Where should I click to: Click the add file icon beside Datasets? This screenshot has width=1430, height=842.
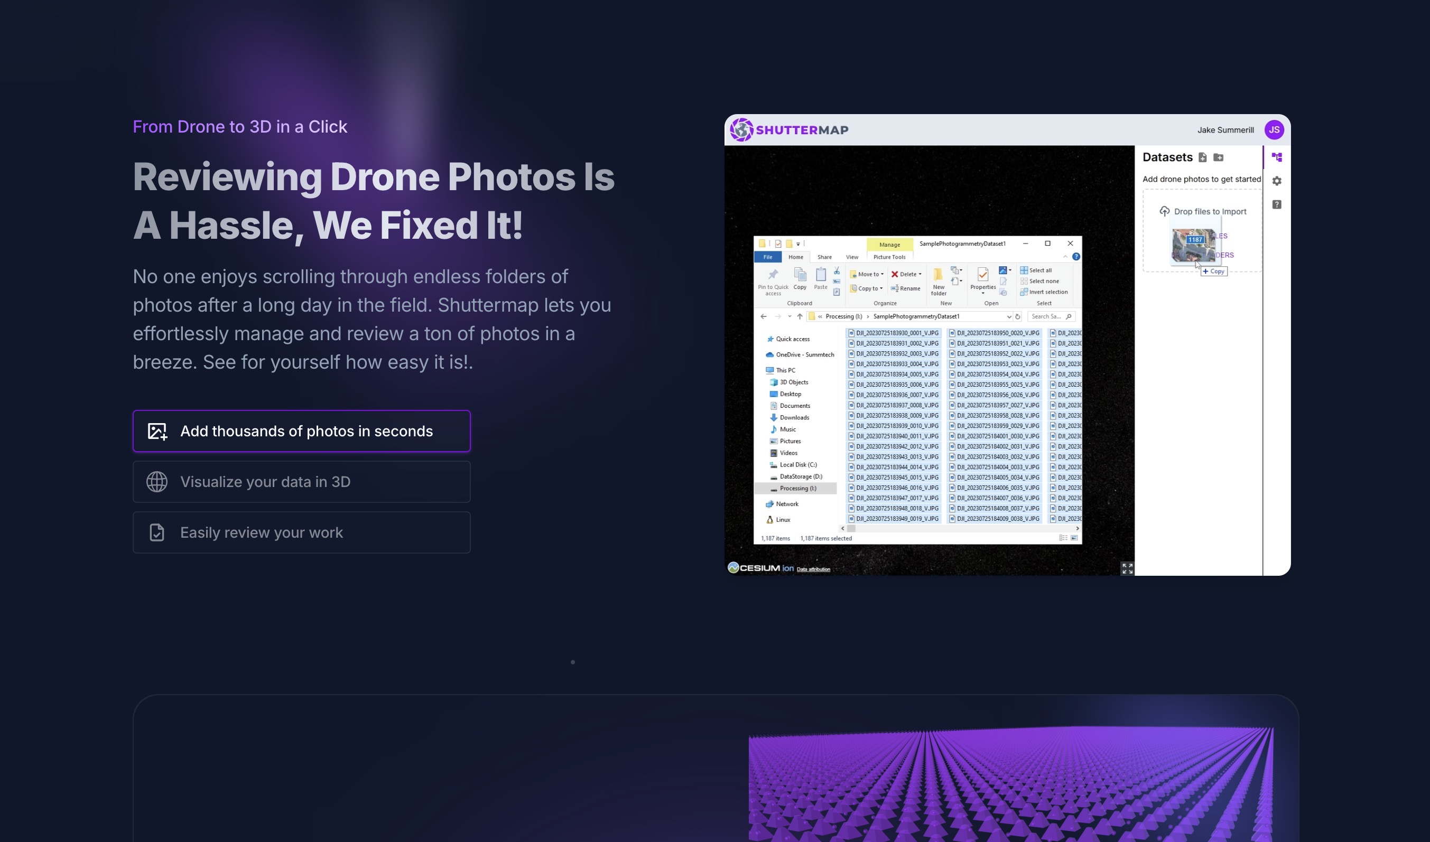pyautogui.click(x=1202, y=157)
